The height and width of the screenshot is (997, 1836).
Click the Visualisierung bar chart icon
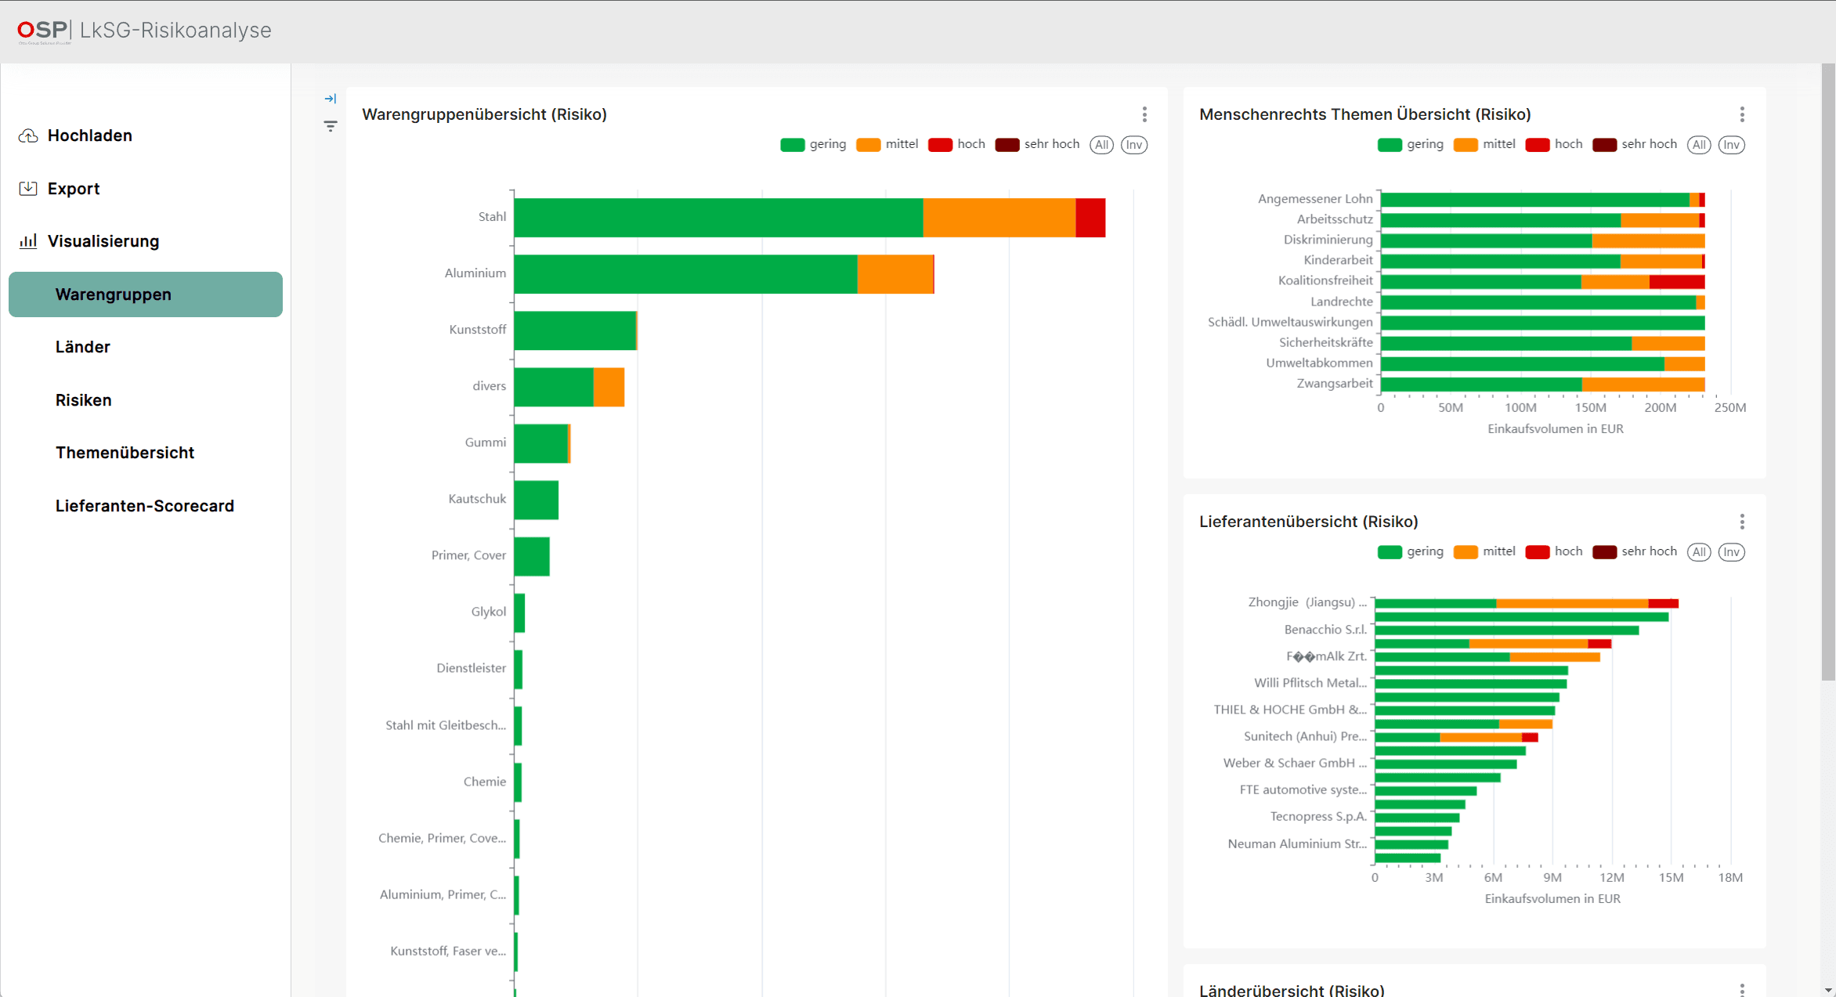tap(28, 241)
